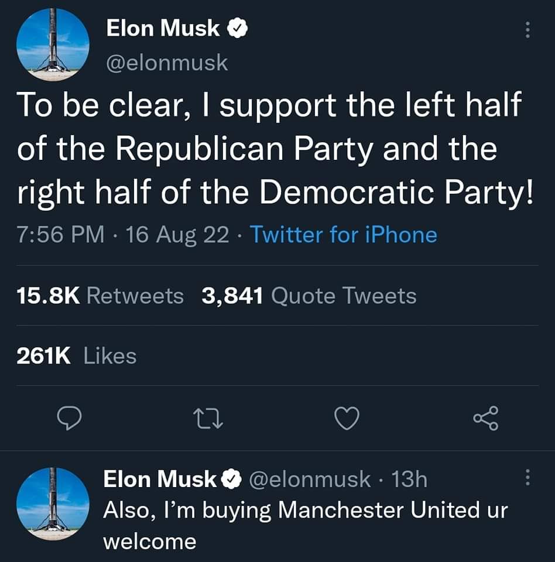Open the profile picture on the reply tweet
The width and height of the screenshot is (555, 562).
click(x=53, y=502)
